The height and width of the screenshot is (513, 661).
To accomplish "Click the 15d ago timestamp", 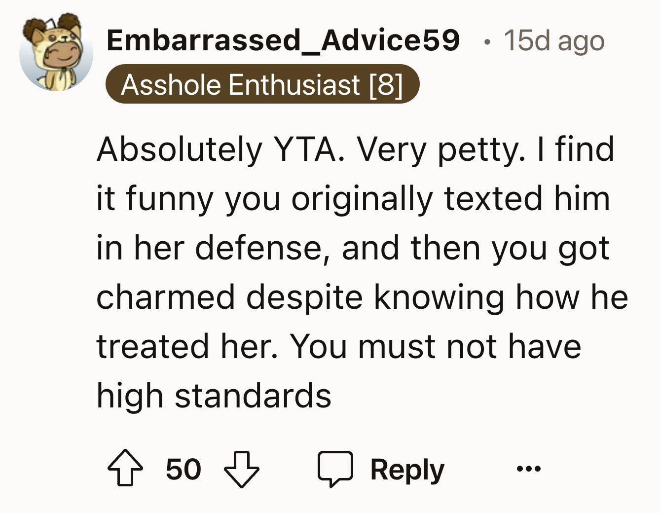I will 553,40.
